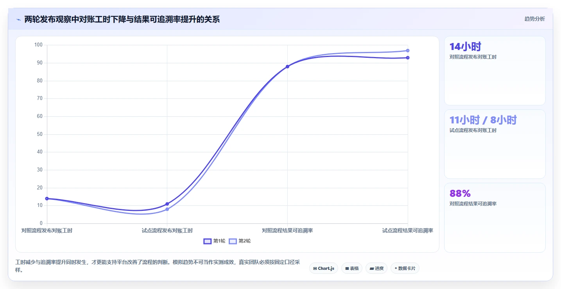
Task: Toggle the 第2轮 legend series
Action: click(x=240, y=241)
